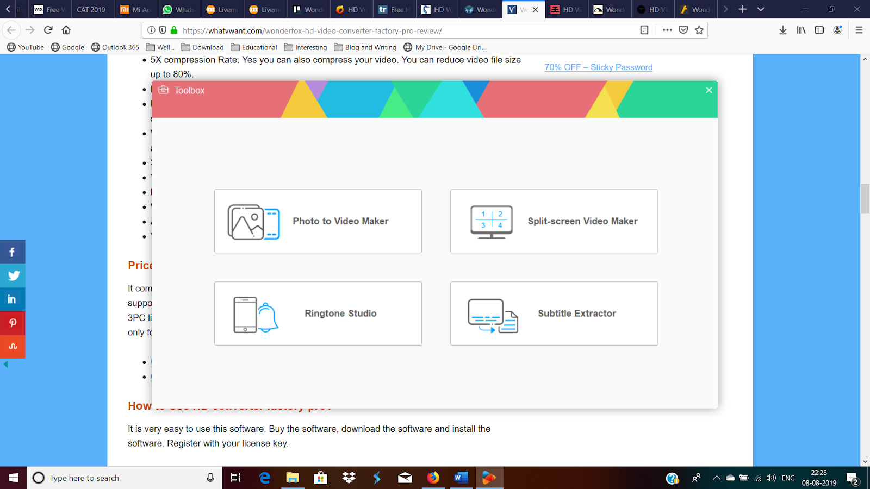The width and height of the screenshot is (870, 489).
Task: Open Word from the taskbar
Action: click(461, 478)
